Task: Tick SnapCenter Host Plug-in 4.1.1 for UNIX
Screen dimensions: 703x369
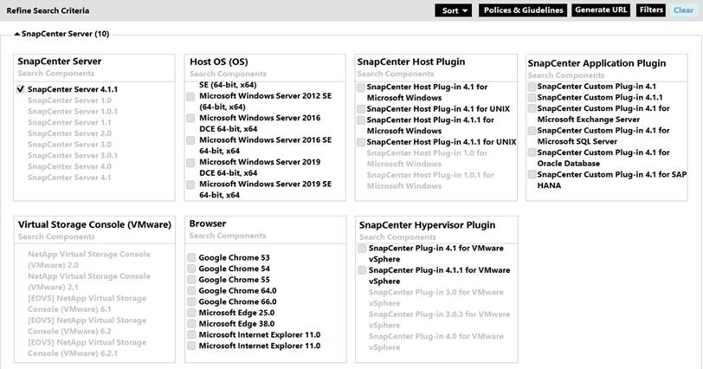Action: (361, 141)
